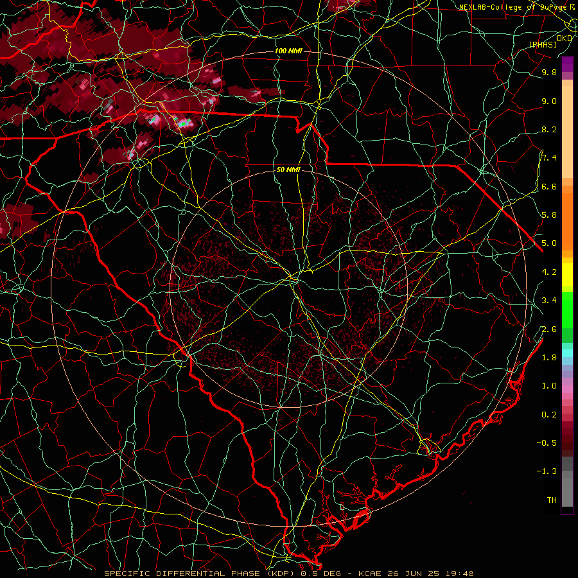
Task: Click the 2.6 scale value
Action: click(549, 329)
